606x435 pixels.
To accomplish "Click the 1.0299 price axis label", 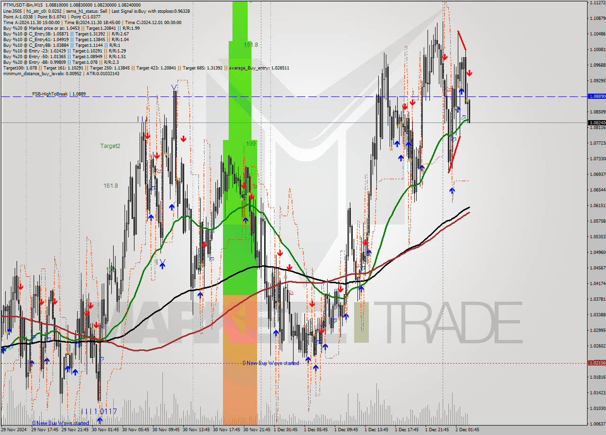I will (x=597, y=330).
